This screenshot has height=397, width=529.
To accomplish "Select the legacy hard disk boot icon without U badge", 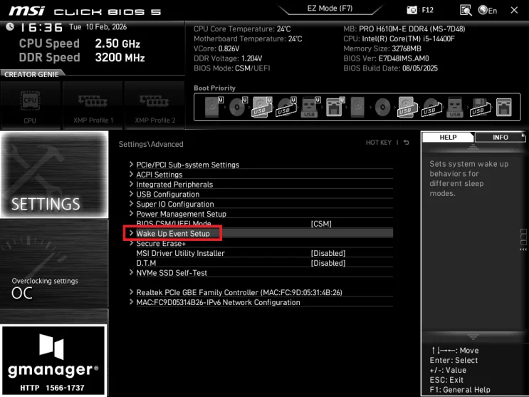I will tap(357, 107).
